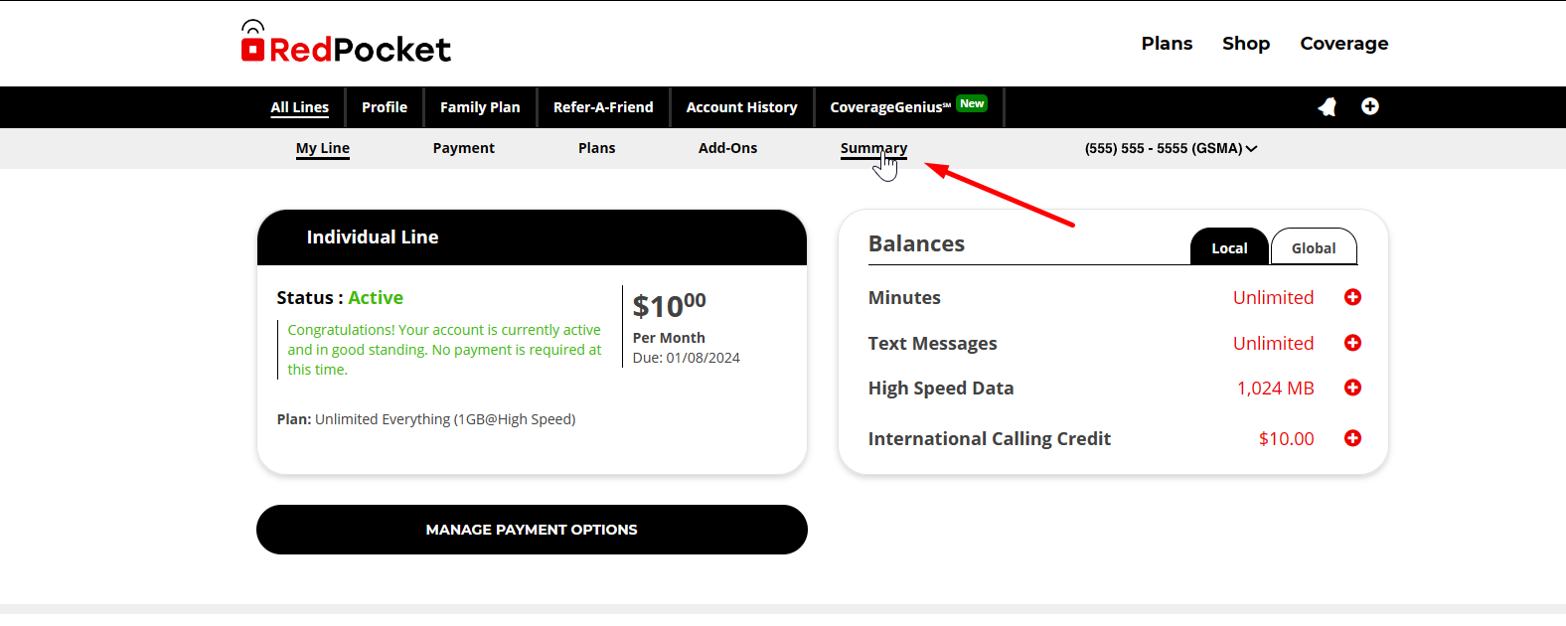
Task: Switch balances to Global
Action: [x=1313, y=248]
